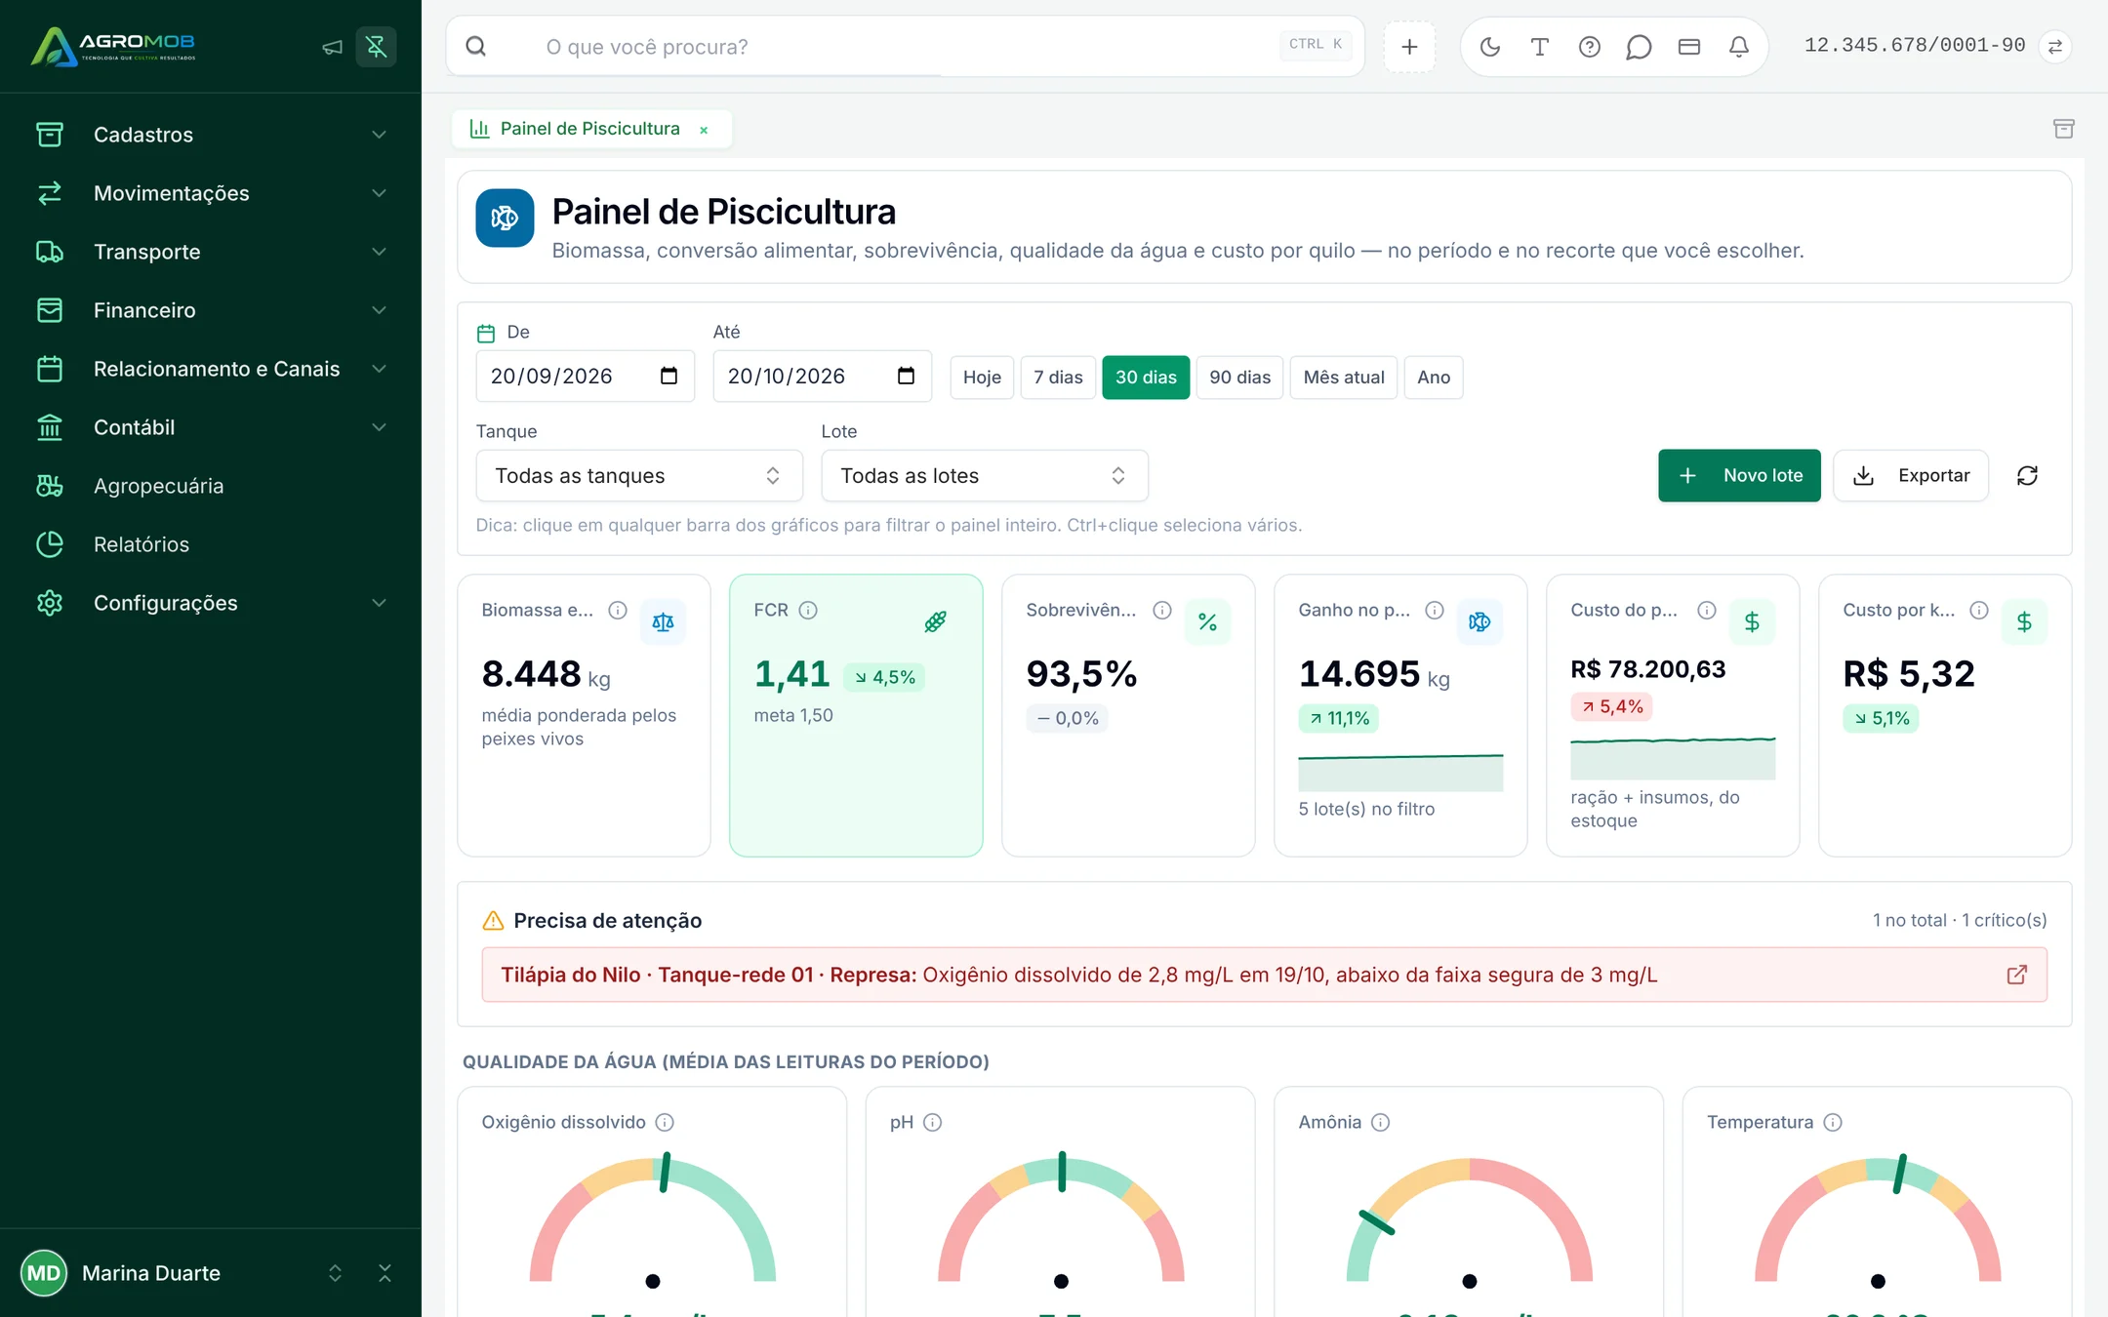Select the Painel de Piscicultura tab
The image size is (2108, 1317).
(589, 129)
